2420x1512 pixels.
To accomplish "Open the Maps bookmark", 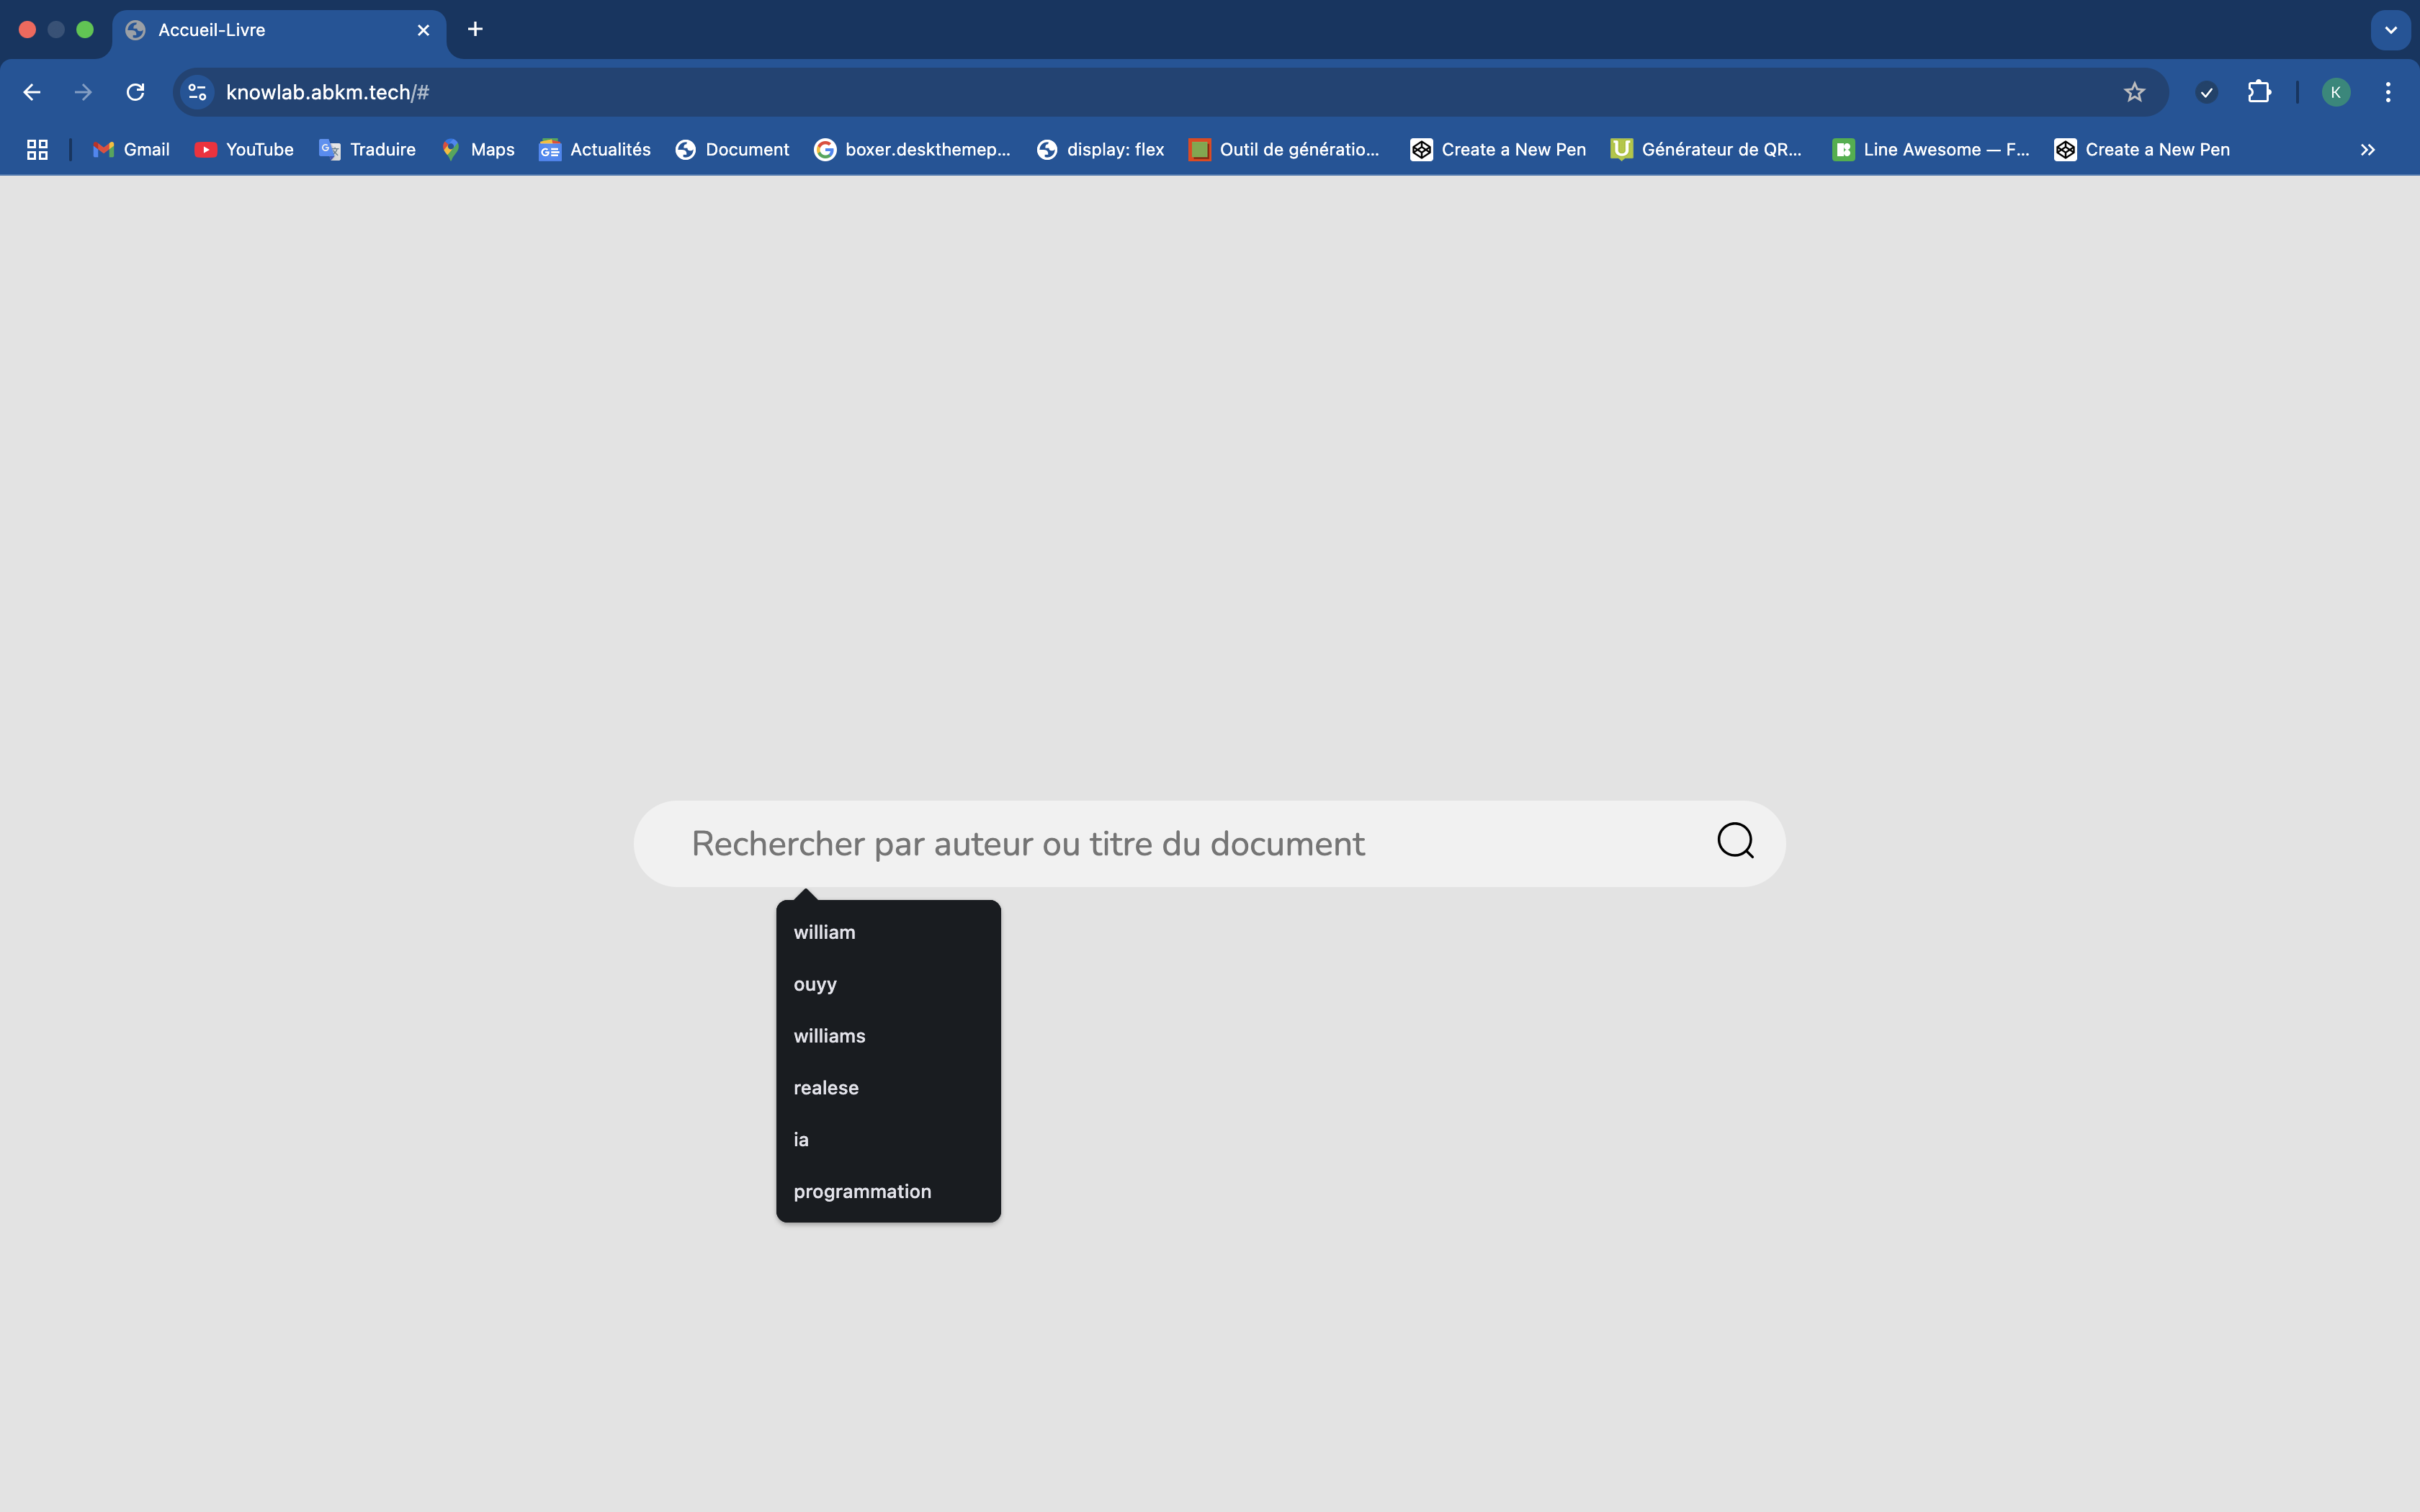I will pyautogui.click(x=478, y=150).
